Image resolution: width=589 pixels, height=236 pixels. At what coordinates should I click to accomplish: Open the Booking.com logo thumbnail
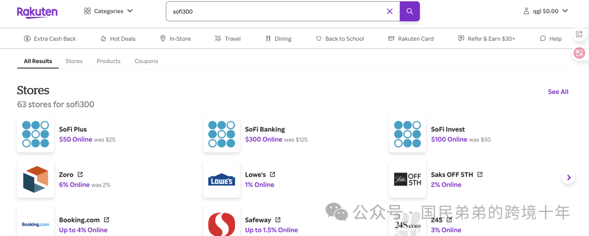coord(35,221)
